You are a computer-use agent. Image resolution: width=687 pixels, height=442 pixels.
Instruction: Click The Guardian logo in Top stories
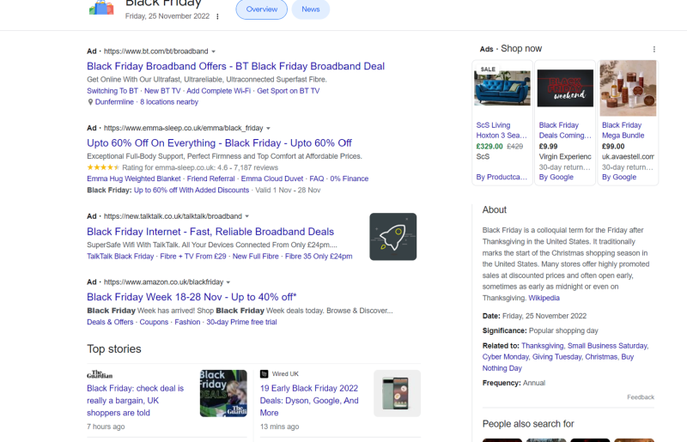[x=100, y=374]
